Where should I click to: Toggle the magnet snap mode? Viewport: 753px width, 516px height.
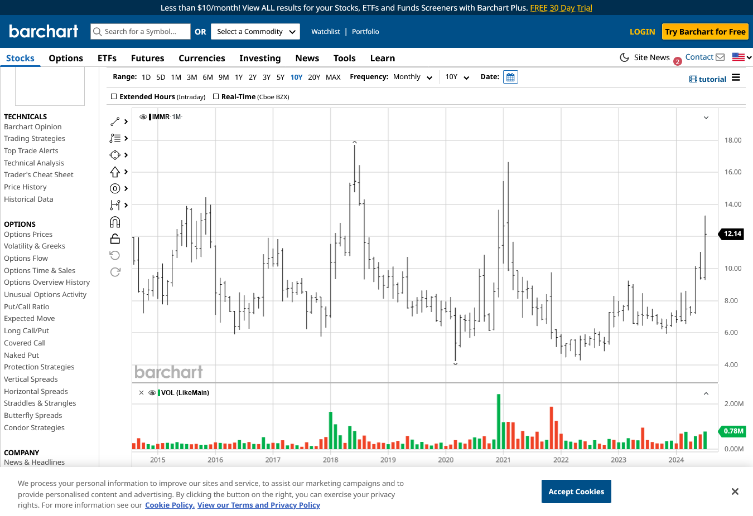115,222
